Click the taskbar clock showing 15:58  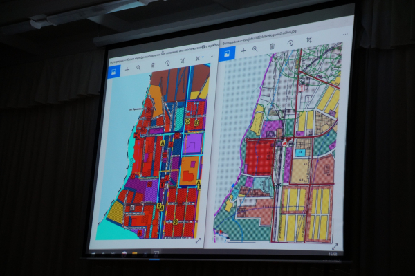[x=333, y=255]
